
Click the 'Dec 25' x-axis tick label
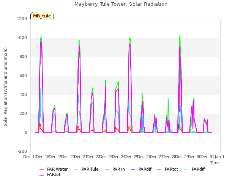pyautogui.click(x=131, y=157)
